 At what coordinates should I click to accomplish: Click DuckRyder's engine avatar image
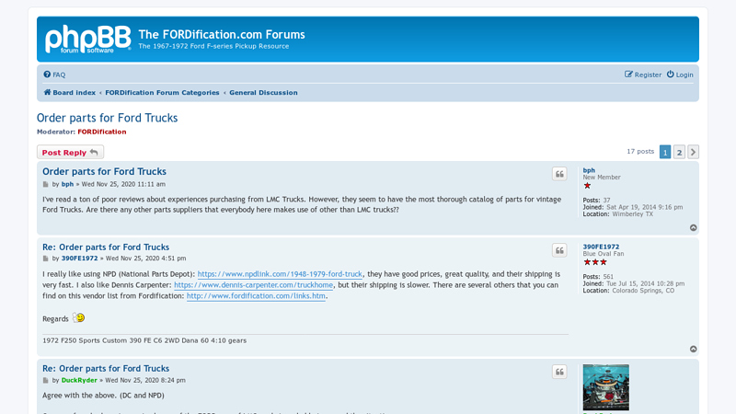606,387
